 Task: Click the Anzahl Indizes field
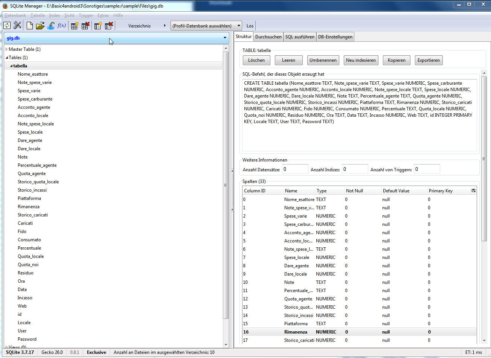pyautogui.click(x=355, y=169)
